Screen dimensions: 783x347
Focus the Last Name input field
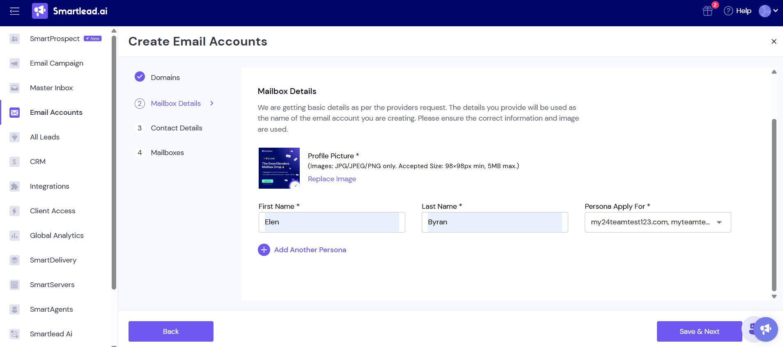click(495, 222)
